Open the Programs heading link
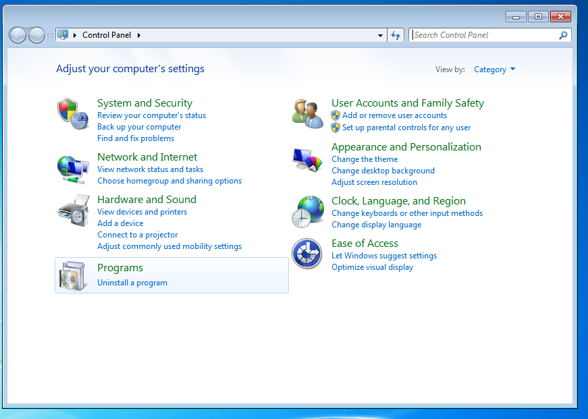The width and height of the screenshot is (588, 419). (x=120, y=268)
